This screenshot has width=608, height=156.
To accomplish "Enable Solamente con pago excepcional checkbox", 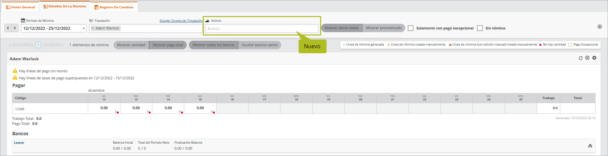I will pos(411,28).
